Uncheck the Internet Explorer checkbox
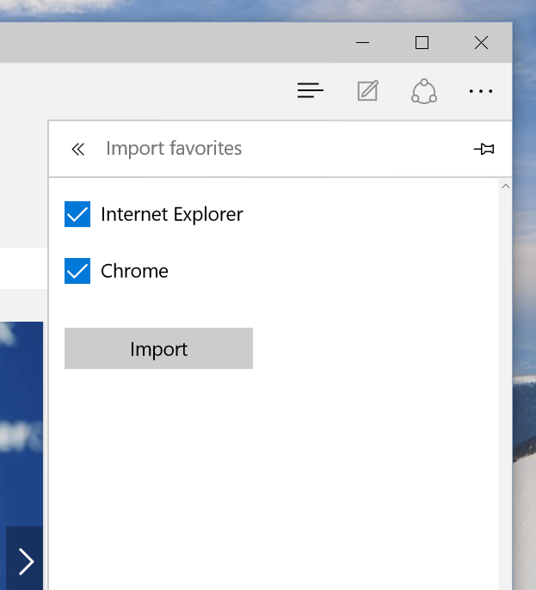This screenshot has height=590, width=536. point(77,214)
